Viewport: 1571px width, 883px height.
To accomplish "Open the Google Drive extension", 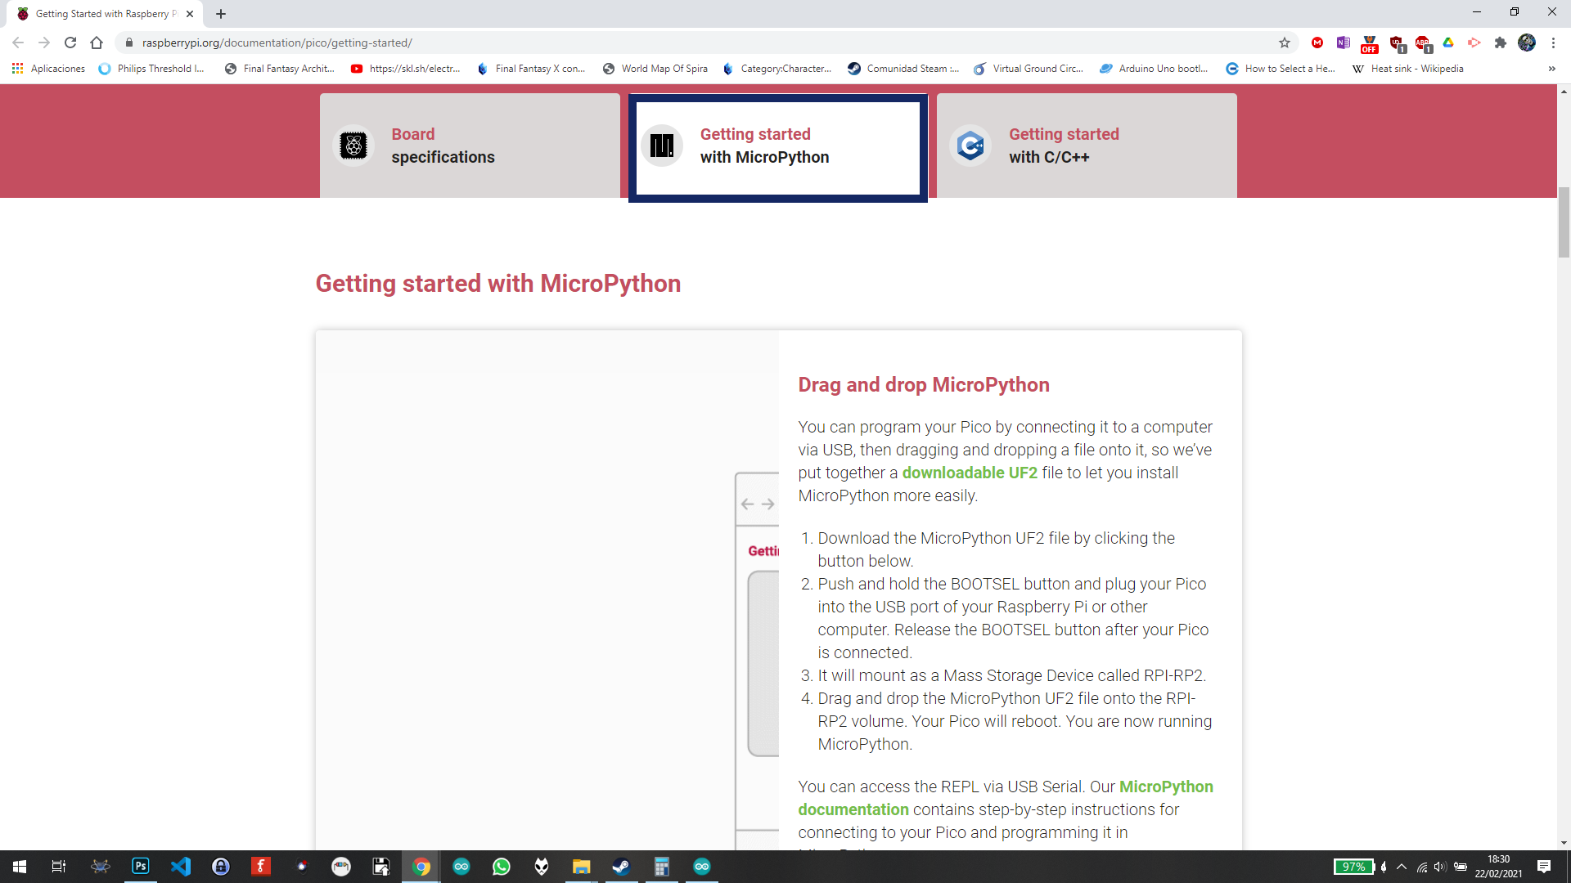I will point(1448,43).
